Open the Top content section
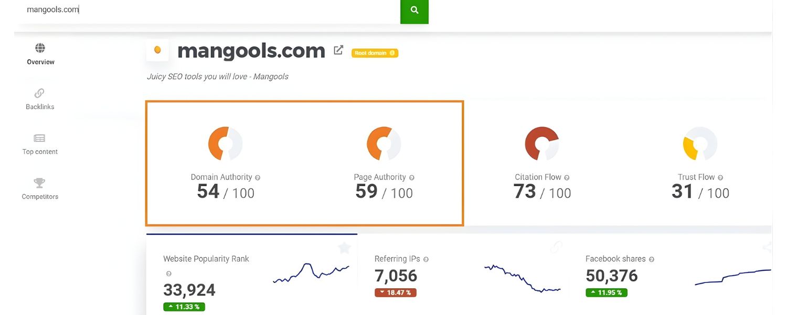This screenshot has height=315, width=787. [x=39, y=144]
